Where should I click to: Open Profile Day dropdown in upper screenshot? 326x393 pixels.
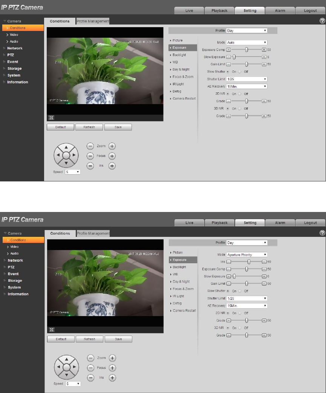tap(246, 31)
